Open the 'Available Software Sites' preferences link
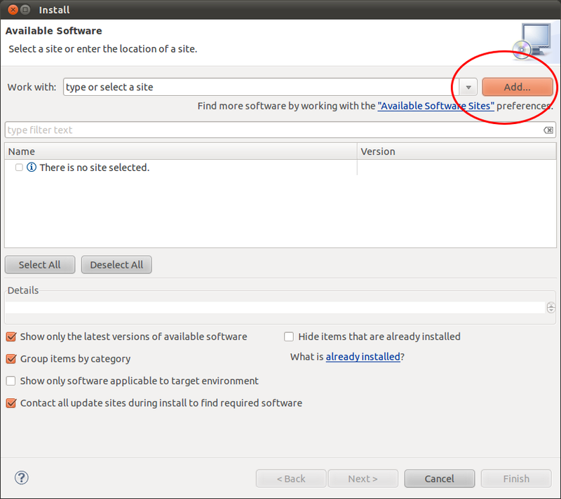 (x=435, y=106)
